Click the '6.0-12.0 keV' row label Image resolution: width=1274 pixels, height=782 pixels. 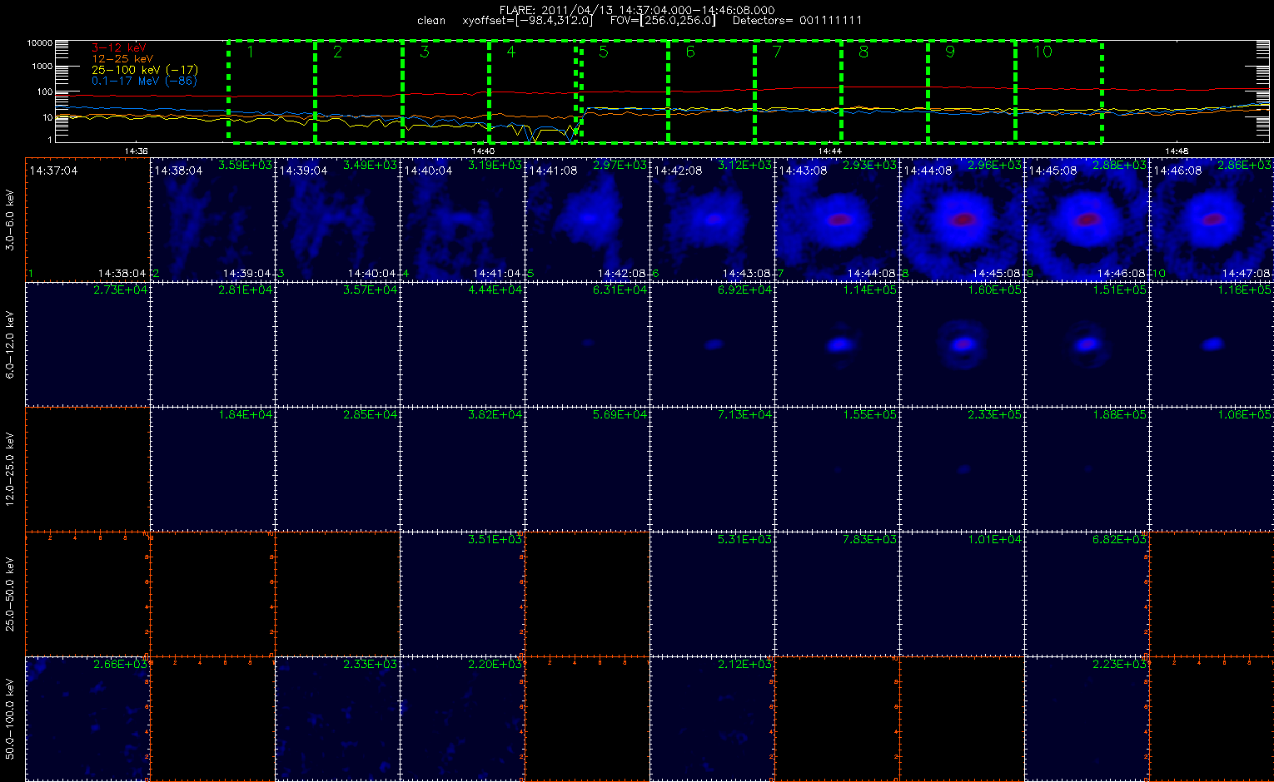(11, 345)
